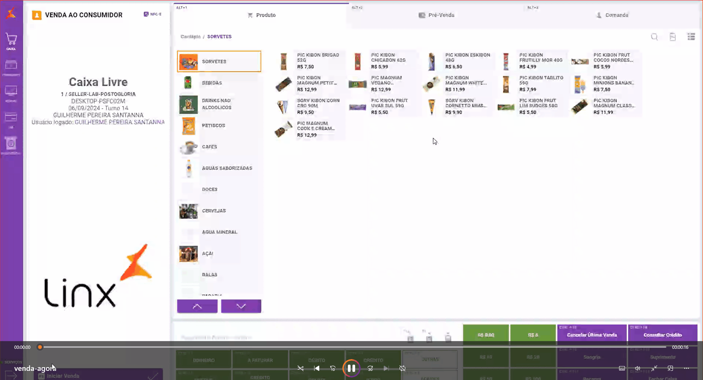This screenshot has width=703, height=380.
Task: Open product search with the magnifier icon
Action: coord(654,37)
